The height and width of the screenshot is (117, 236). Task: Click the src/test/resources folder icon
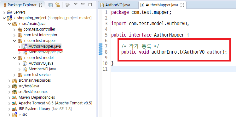[x=14, y=92]
